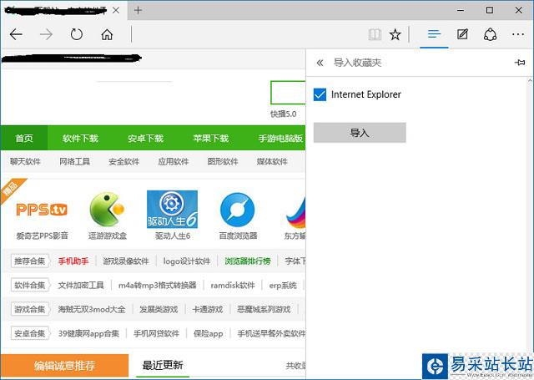Uncheck the Internet Explorer checkbox

click(320, 94)
